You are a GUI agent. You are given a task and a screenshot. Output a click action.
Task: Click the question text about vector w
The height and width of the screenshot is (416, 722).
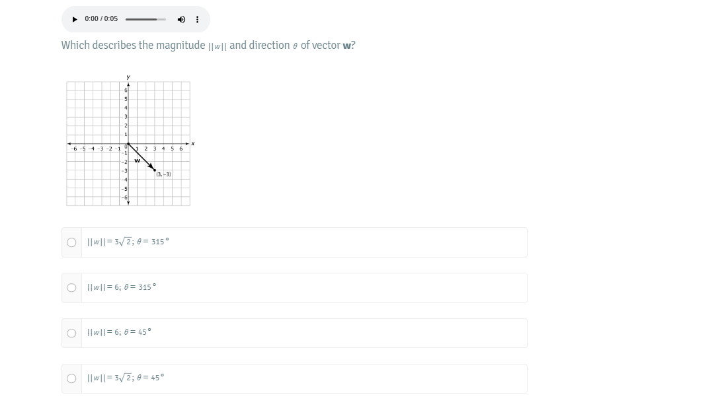(208, 46)
